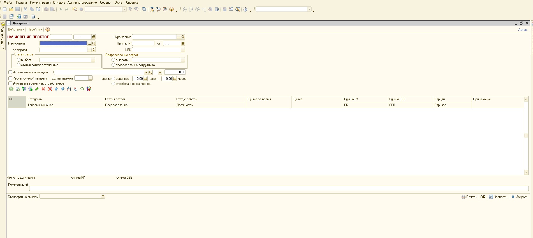Select the 'выбрать' radio in Подразделение затрат
Viewport: 533px width, 238px height.
coord(113,60)
